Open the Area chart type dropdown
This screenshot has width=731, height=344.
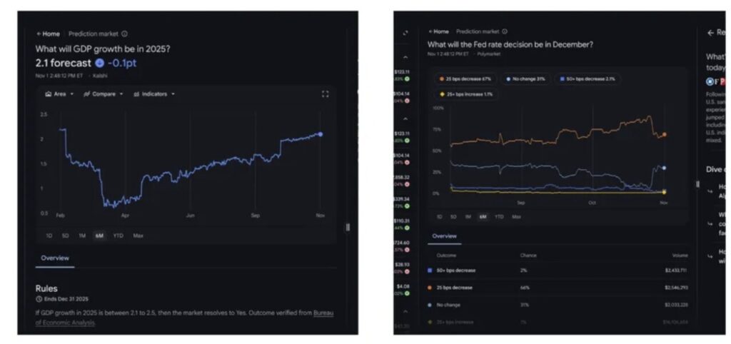59,93
